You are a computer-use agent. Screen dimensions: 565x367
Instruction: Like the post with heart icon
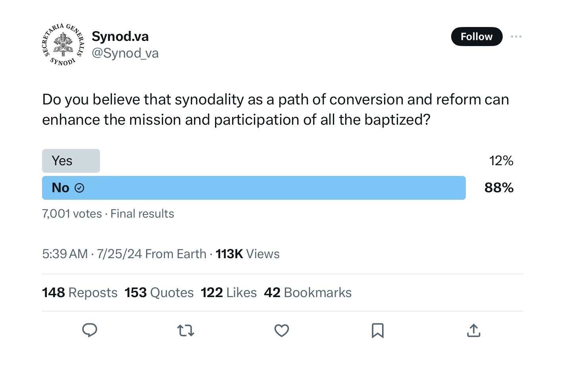tap(282, 330)
